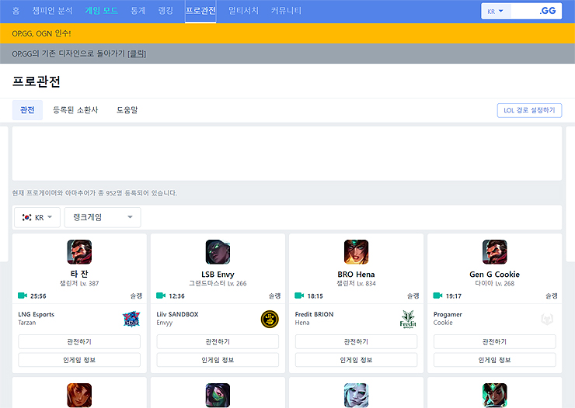
Task: Click 관전하기 on the Gen G Cookie card
Action: tap(495, 341)
